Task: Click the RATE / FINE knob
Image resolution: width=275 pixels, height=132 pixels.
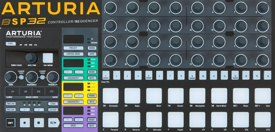Action: pos(31,58)
